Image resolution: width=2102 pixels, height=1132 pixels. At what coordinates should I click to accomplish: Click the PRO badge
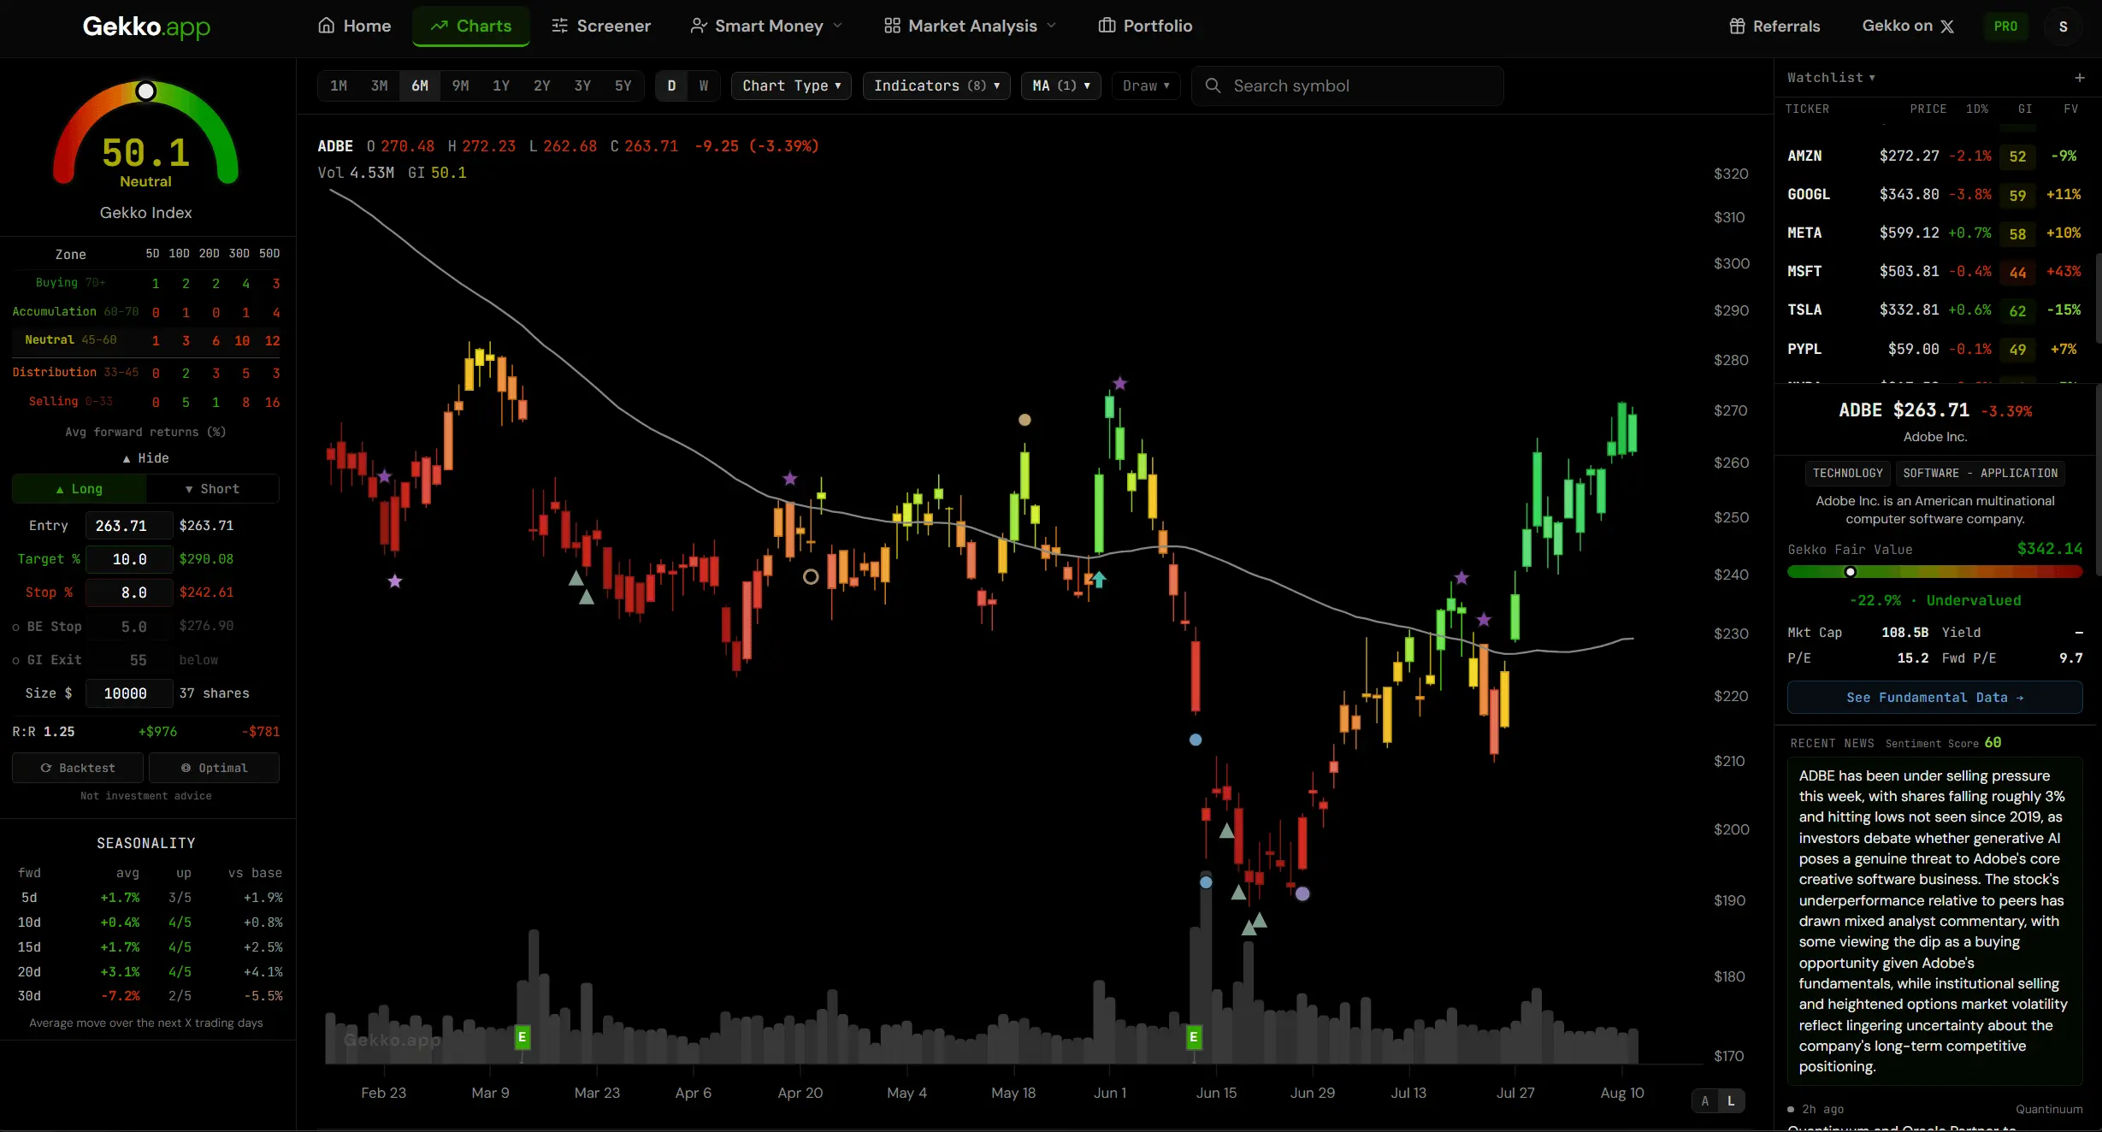point(2005,27)
